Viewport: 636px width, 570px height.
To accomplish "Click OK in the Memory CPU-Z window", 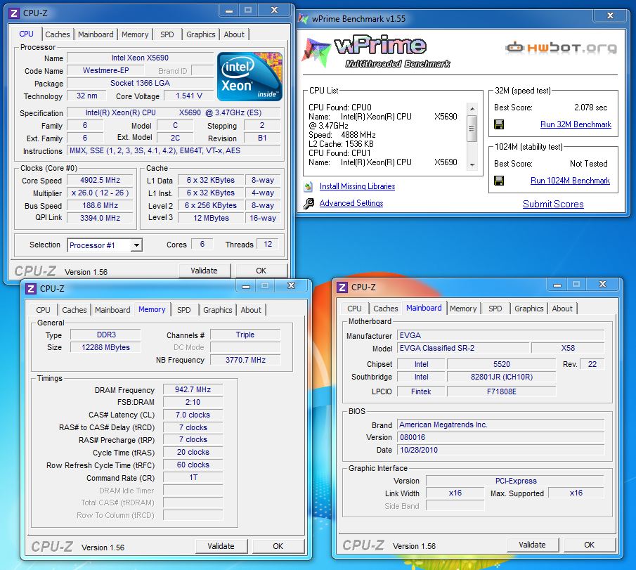I will [278, 546].
